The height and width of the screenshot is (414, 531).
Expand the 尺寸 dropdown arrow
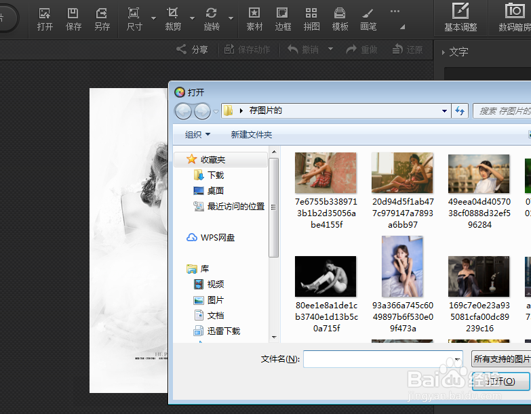153,18
